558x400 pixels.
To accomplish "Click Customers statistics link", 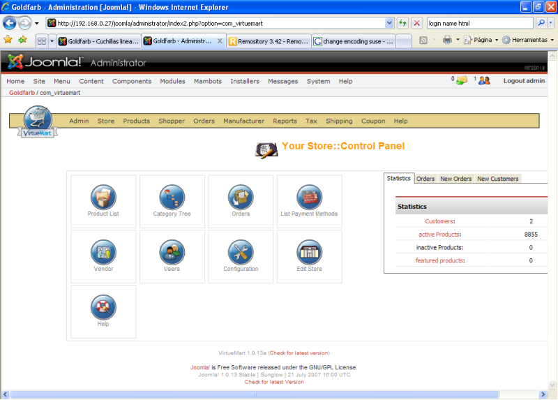I will pyautogui.click(x=440, y=221).
